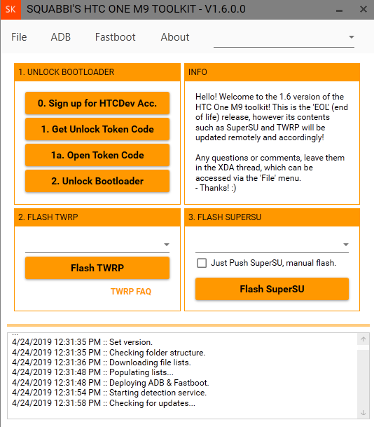Click the 'Downloading file lists.' log line
The width and height of the screenshot is (374, 427).
click(102, 362)
